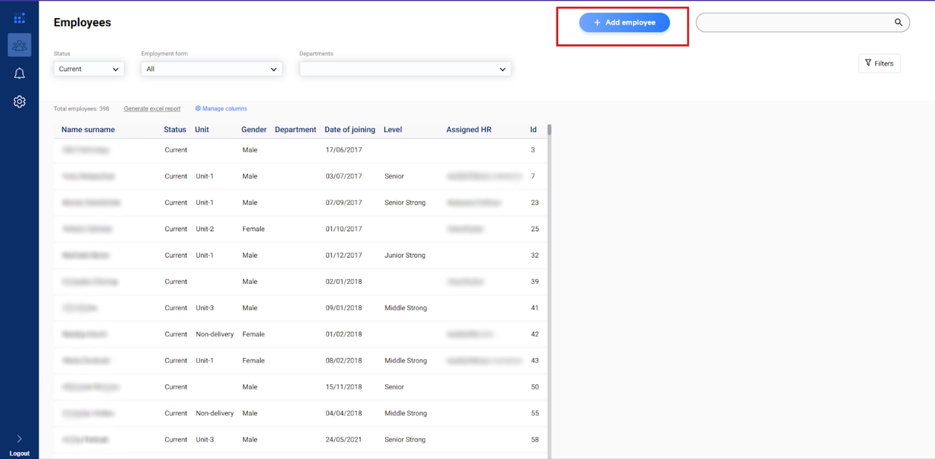Click the Generate excel report link
Viewport: 935px width, 459px height.
pyautogui.click(x=152, y=109)
